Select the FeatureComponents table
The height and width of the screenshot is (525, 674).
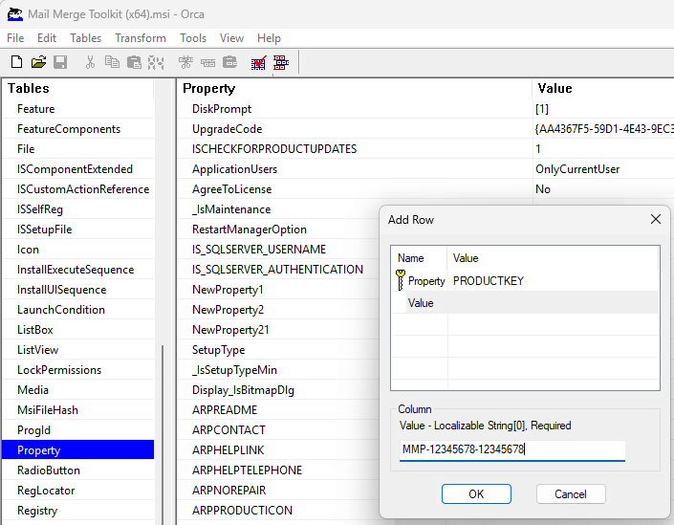(78, 129)
